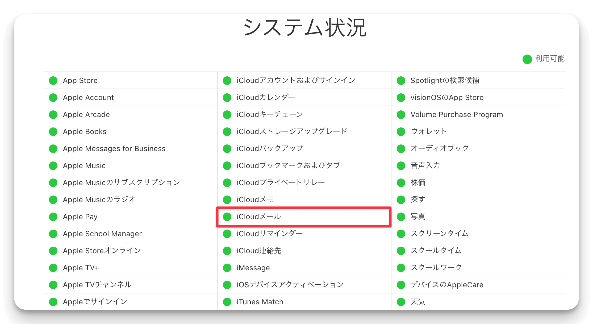Click the green dot next to ウォレット

(x=401, y=131)
